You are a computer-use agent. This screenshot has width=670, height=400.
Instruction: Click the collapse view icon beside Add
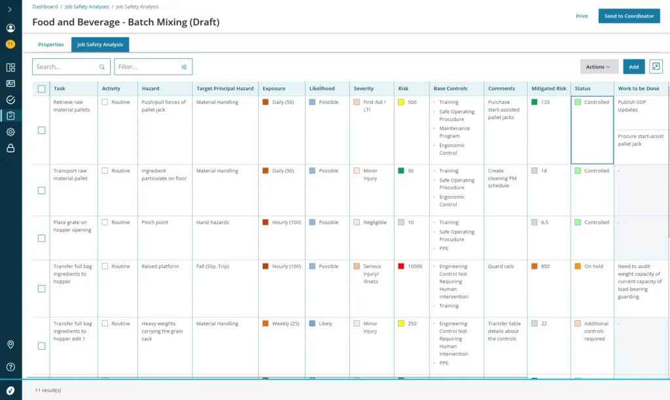point(656,67)
